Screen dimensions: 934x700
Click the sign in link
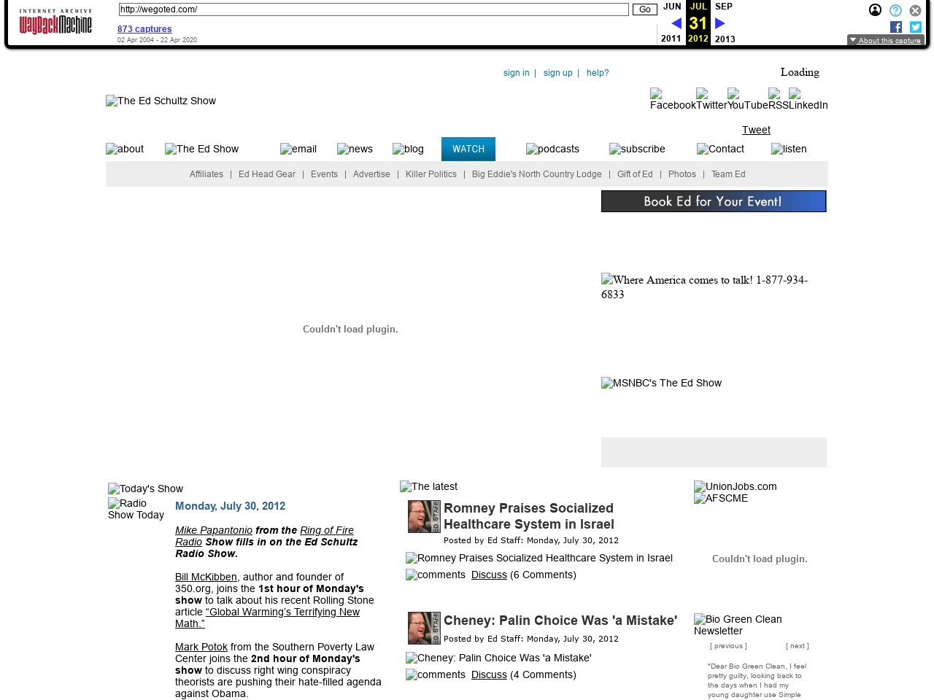click(516, 73)
